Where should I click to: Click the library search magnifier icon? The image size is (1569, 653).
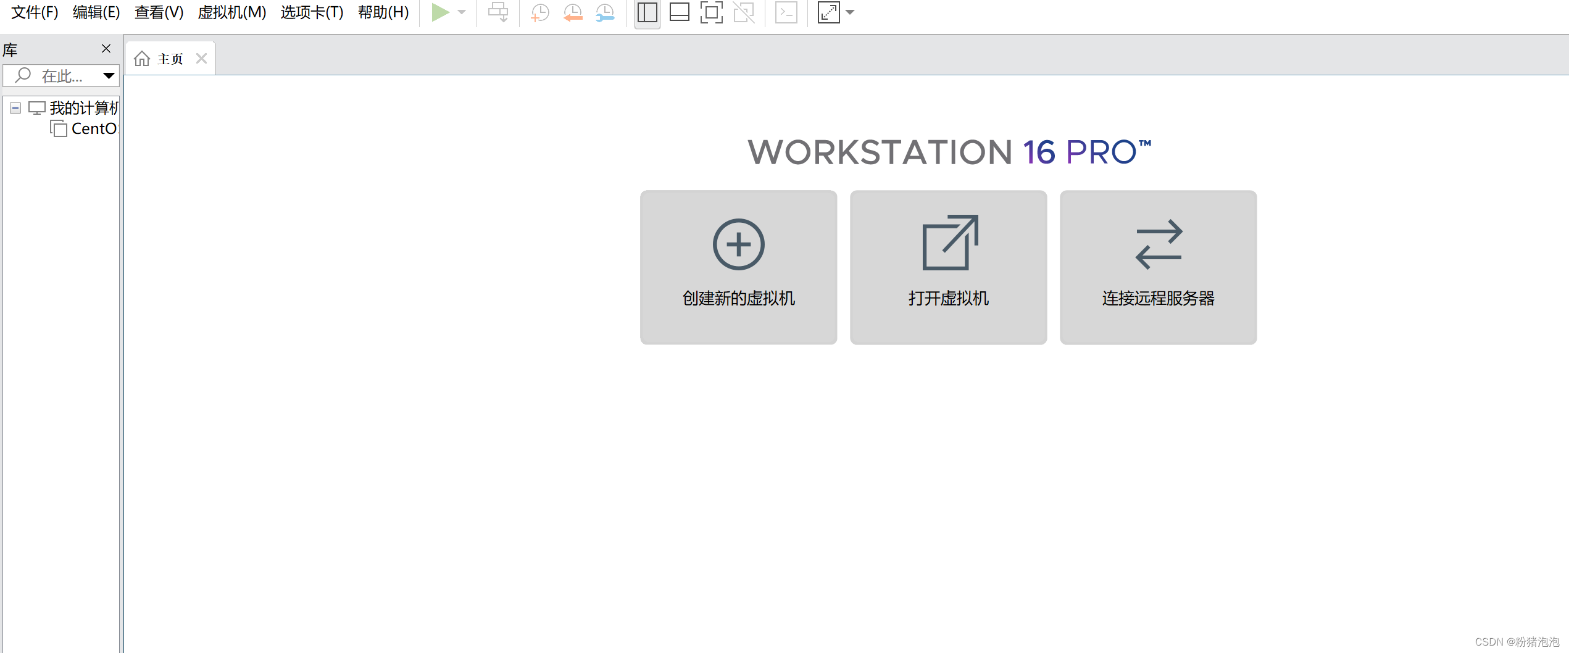pyautogui.click(x=23, y=75)
